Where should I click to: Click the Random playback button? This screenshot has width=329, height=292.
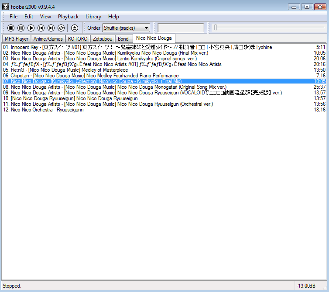(61, 28)
